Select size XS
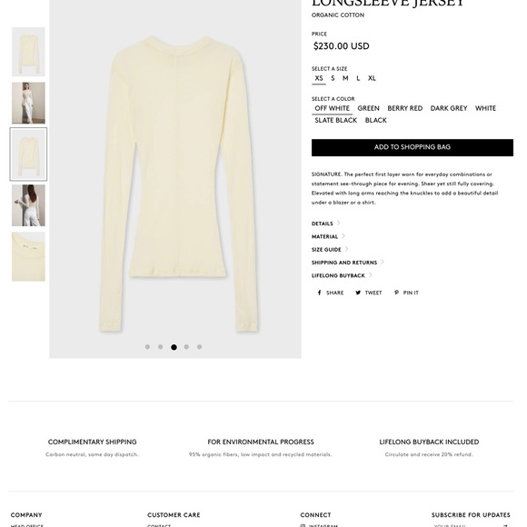The width and height of the screenshot is (527, 527). pos(319,78)
